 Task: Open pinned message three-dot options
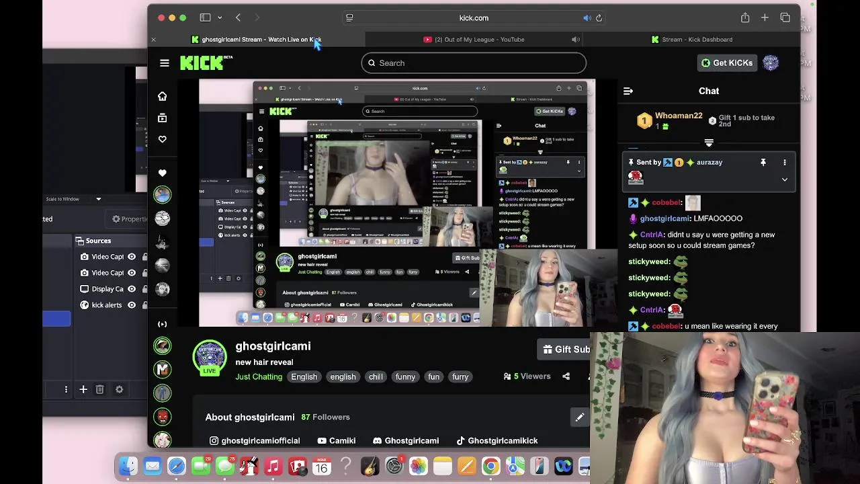point(784,162)
